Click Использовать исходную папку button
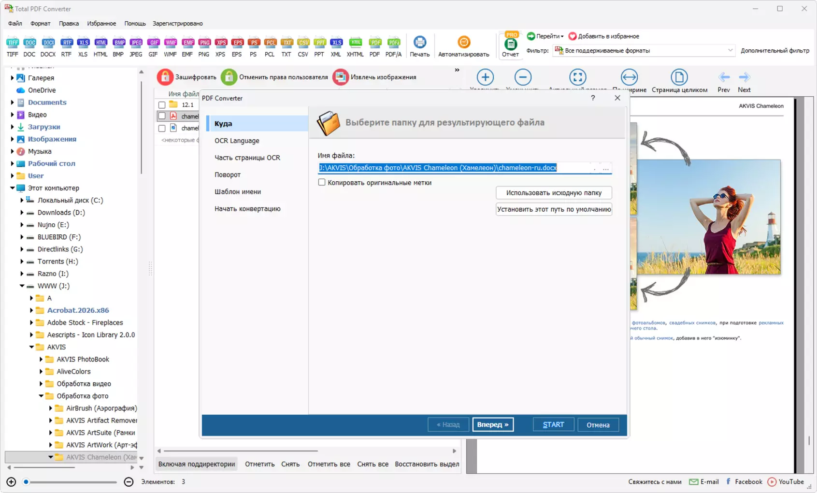Image resolution: width=817 pixels, height=493 pixels. pyautogui.click(x=554, y=193)
